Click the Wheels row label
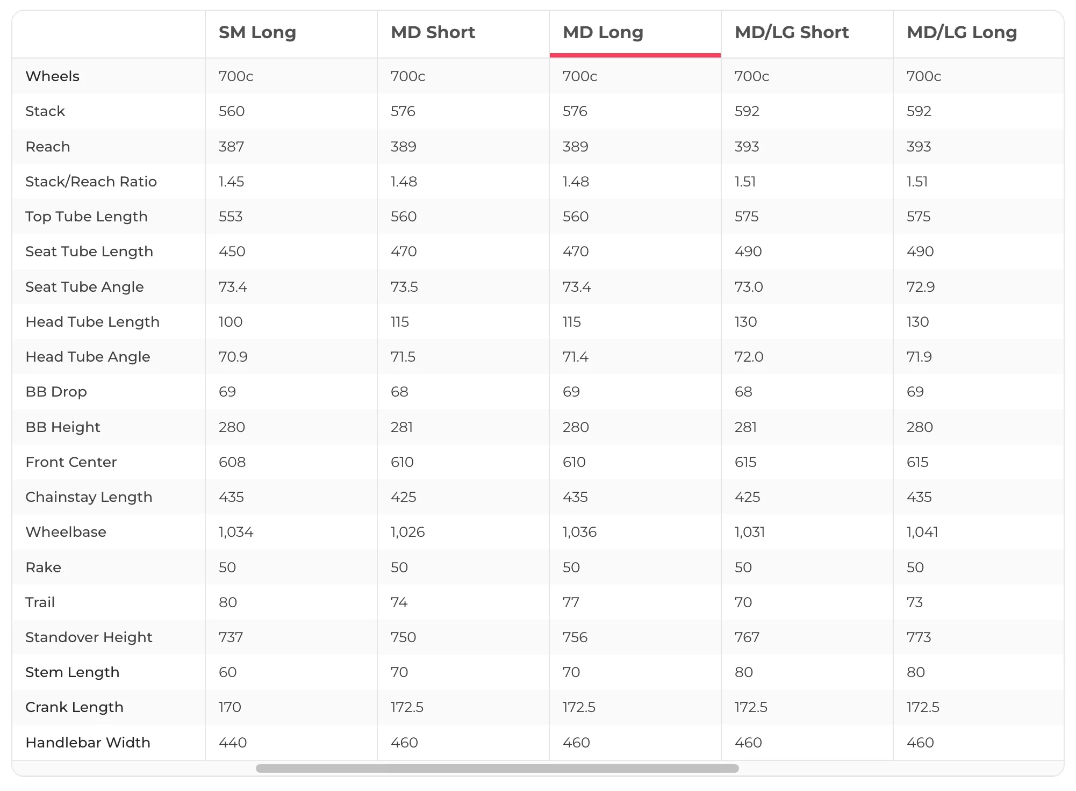 [52, 76]
